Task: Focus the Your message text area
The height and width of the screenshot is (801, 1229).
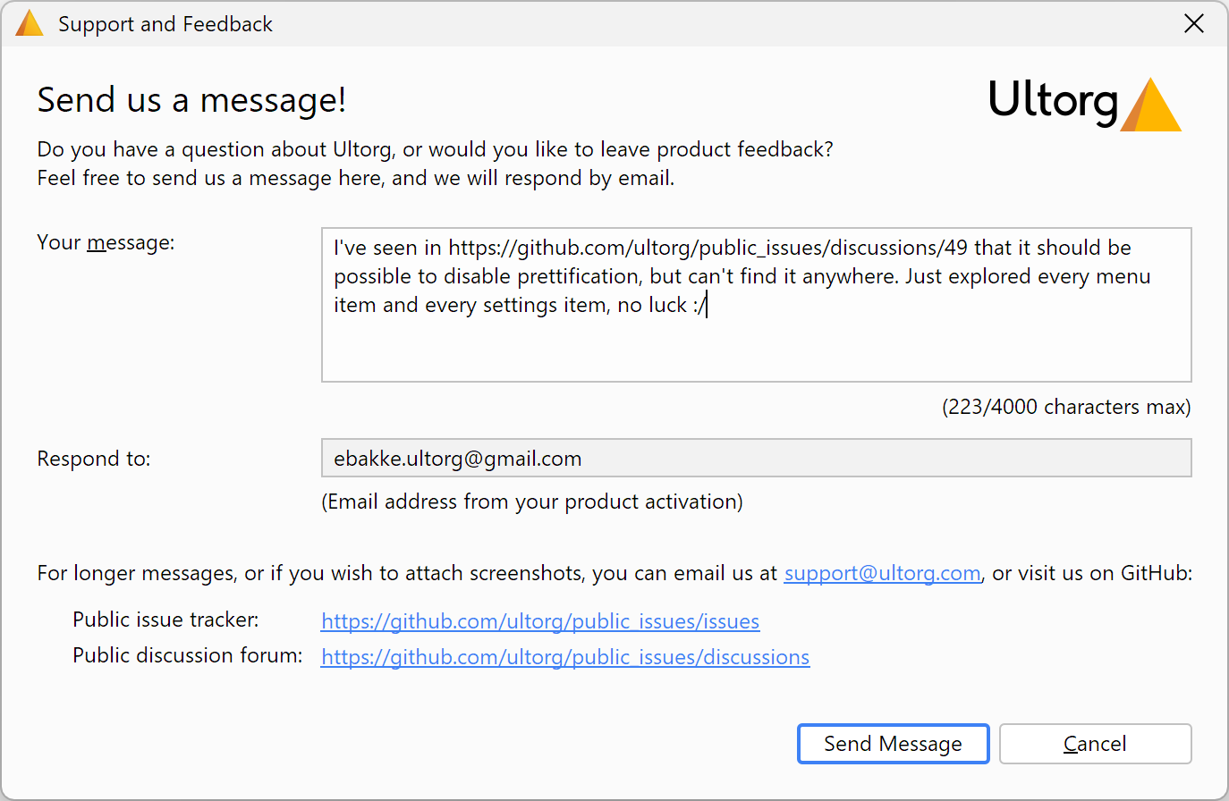Action: tap(756, 305)
